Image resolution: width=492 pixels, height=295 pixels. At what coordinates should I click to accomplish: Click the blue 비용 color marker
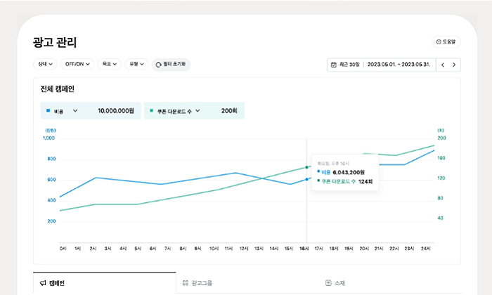[48, 111]
